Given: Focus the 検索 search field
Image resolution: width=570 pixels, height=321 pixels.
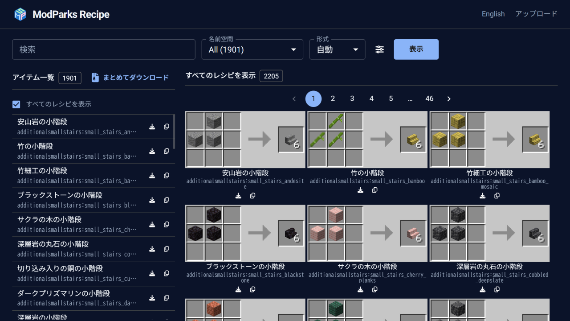Looking at the screenshot, I should (104, 49).
